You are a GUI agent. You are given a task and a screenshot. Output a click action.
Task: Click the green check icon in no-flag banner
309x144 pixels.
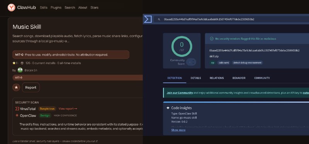coord(212,39)
